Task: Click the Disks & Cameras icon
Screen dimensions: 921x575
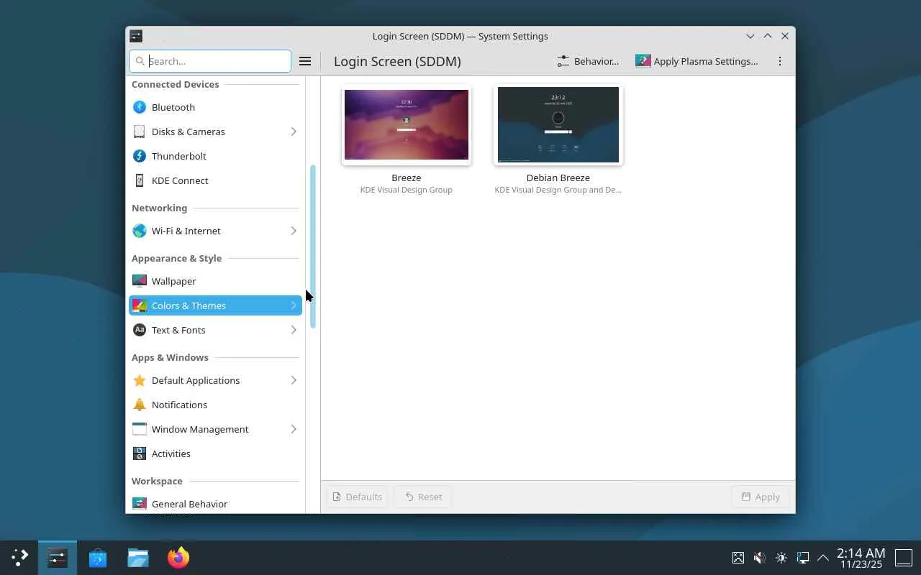Action: (x=140, y=132)
